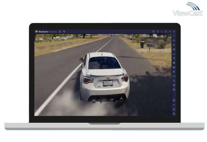Viewport: 207px width, 142px height.
Task: Maximize the BlueStacks window
Action: click(x=166, y=32)
